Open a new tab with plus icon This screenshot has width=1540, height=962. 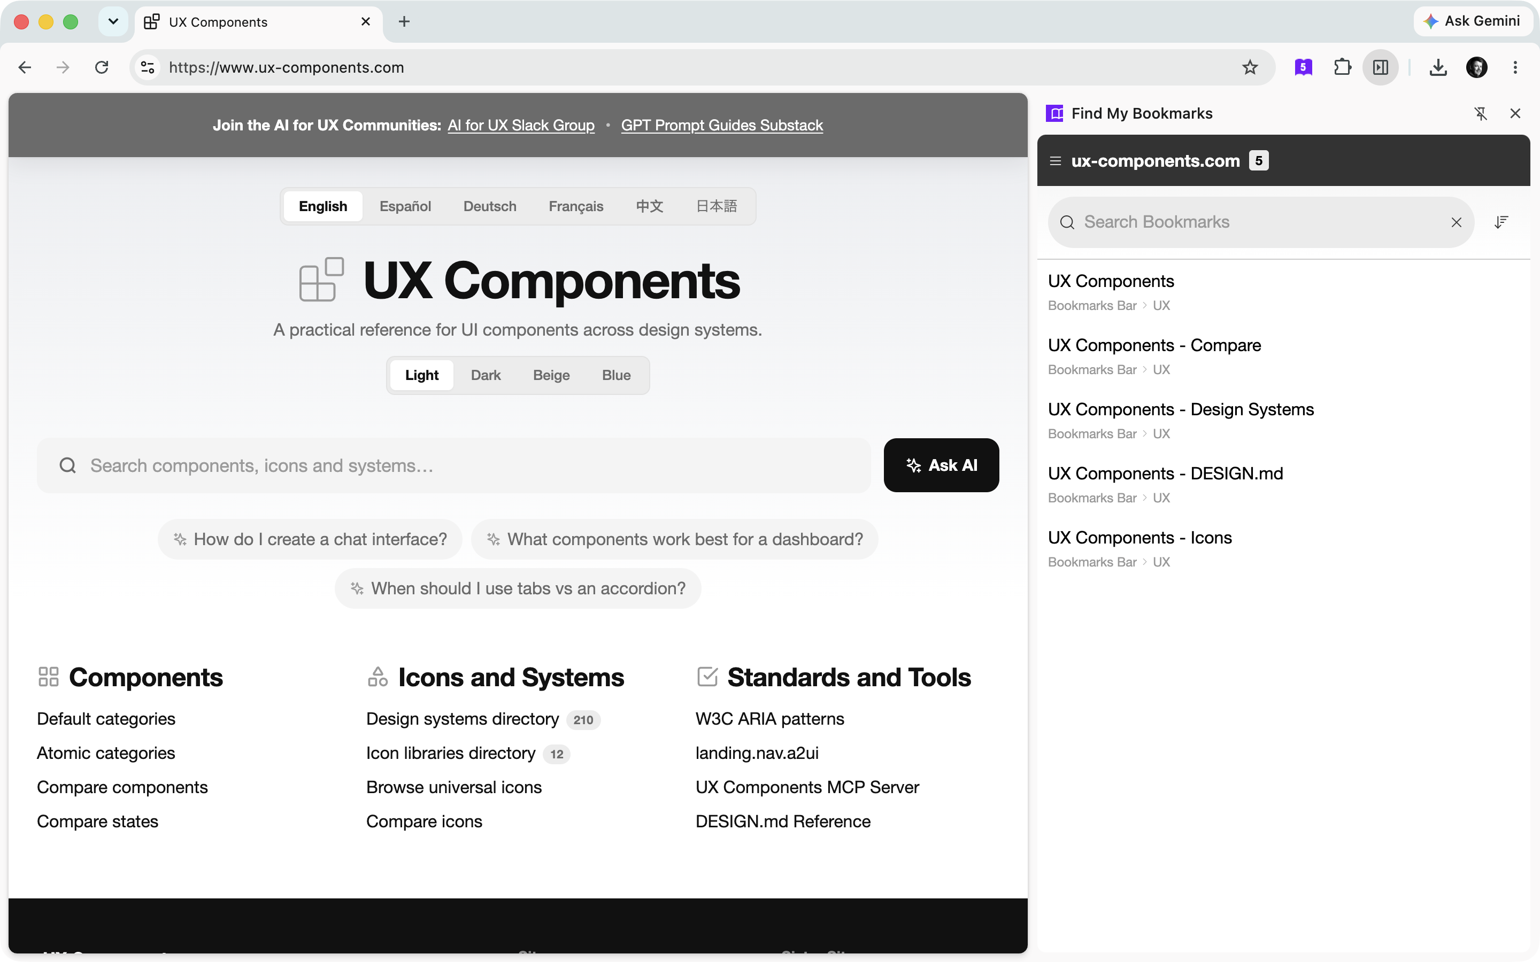pyautogui.click(x=404, y=21)
